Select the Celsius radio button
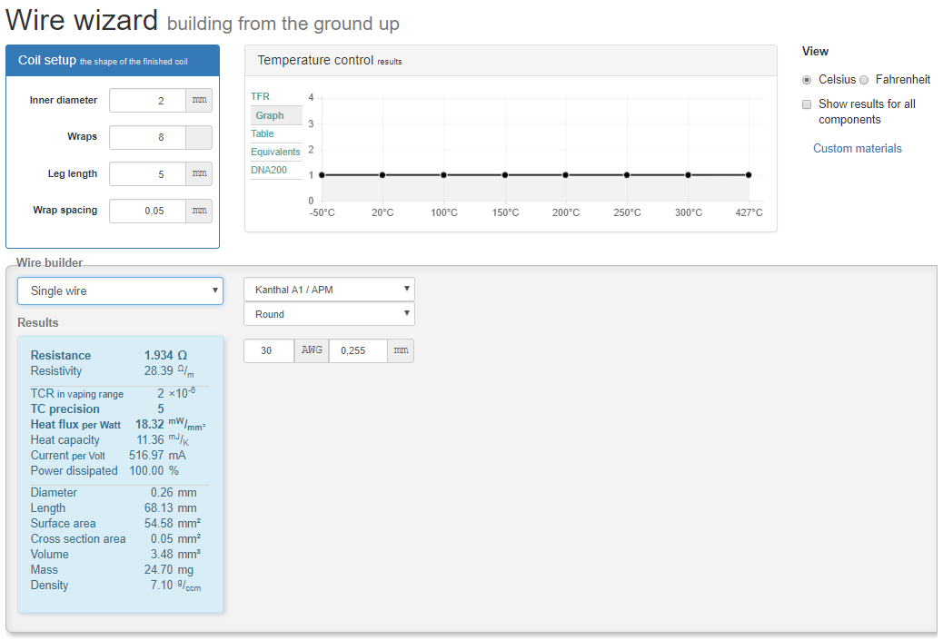Image resolution: width=943 pixels, height=640 pixels. tap(807, 80)
